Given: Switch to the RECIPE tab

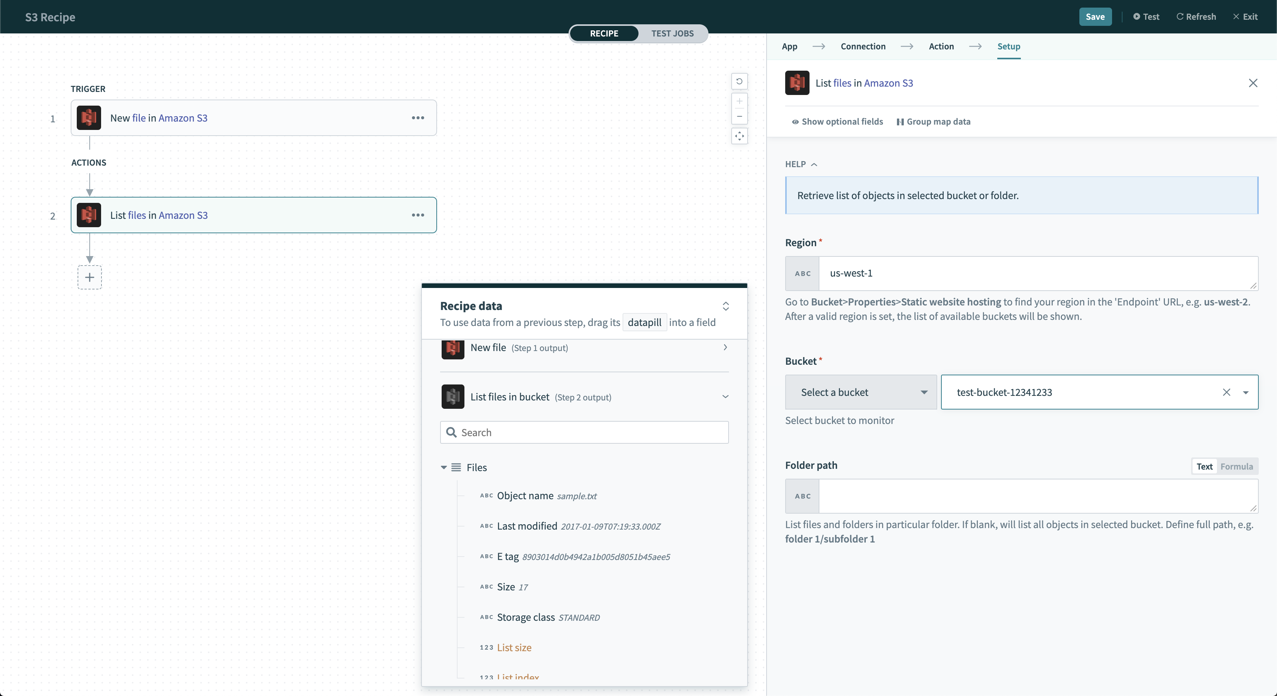Looking at the screenshot, I should 604,33.
